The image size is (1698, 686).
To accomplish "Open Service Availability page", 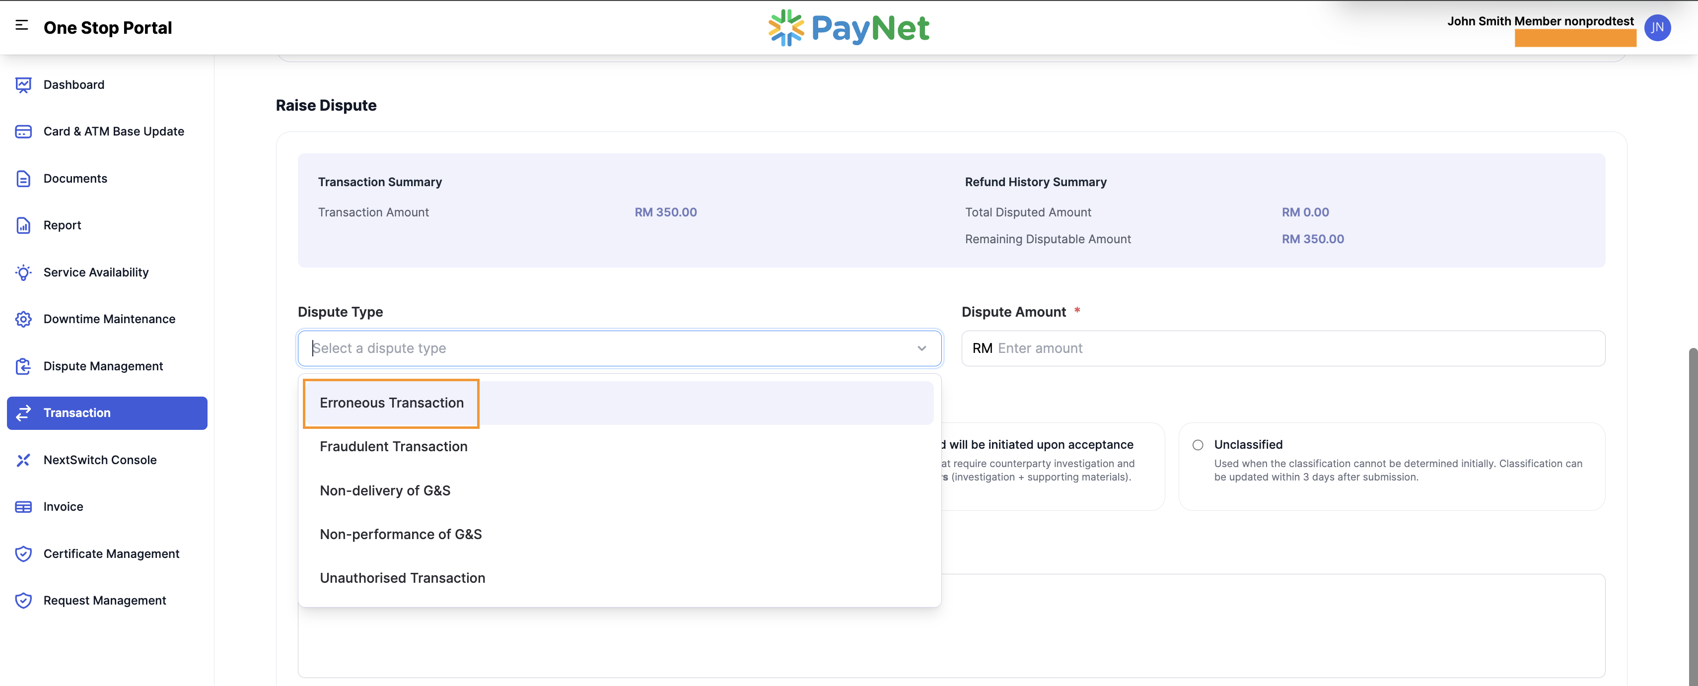I will (x=107, y=273).
